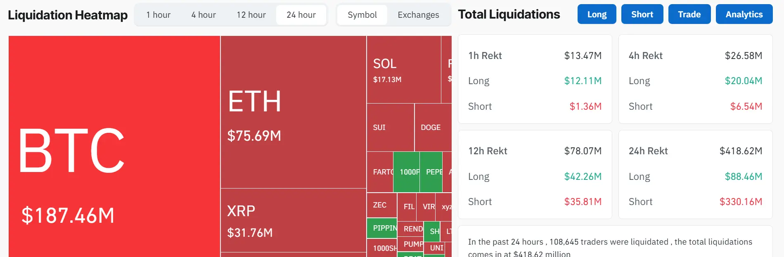The height and width of the screenshot is (257, 784).
Task: Click the Long liquidations button
Action: [x=597, y=14]
